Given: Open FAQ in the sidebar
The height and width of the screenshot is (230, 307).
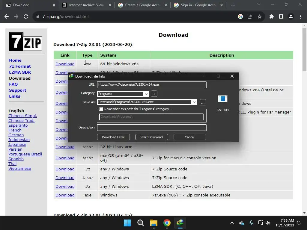Looking at the screenshot, I should click(13, 84).
